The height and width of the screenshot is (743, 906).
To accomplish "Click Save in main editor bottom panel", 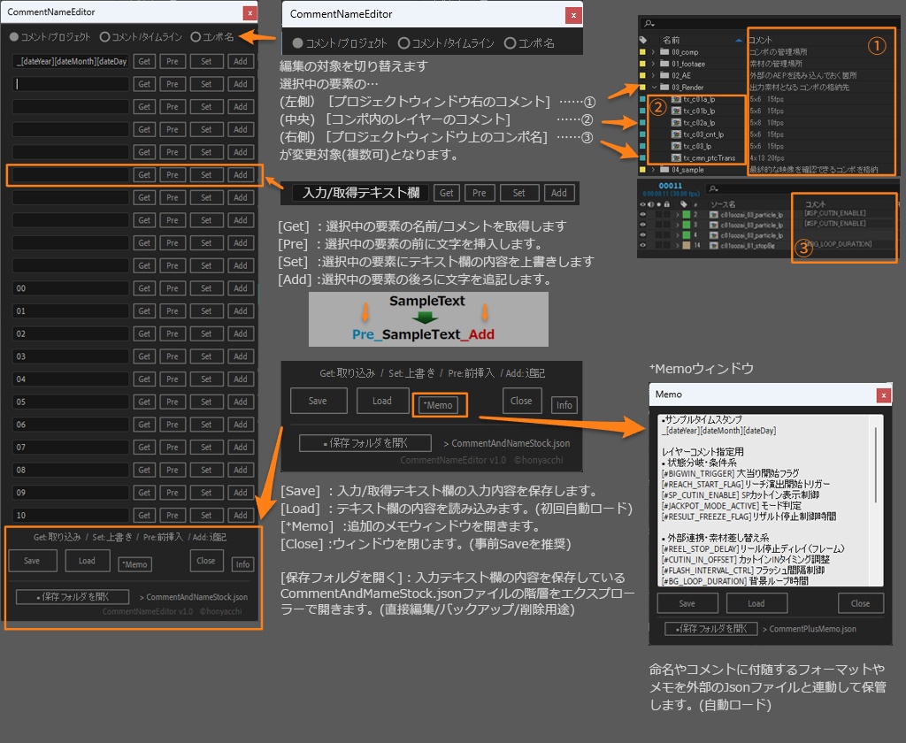I will pos(33,561).
